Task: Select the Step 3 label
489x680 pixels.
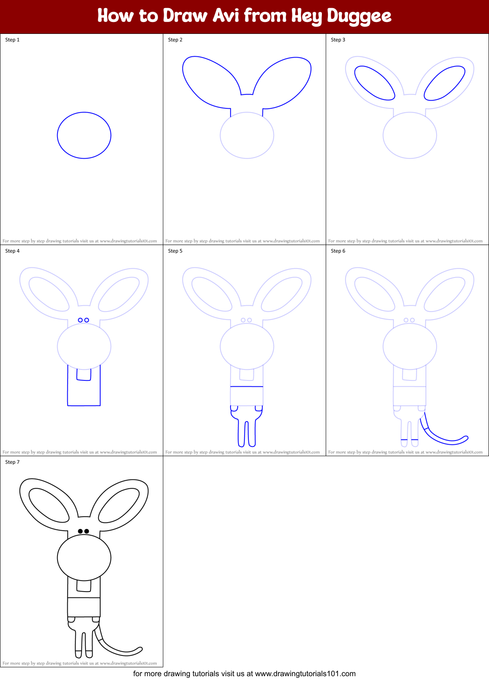Action: click(x=338, y=40)
